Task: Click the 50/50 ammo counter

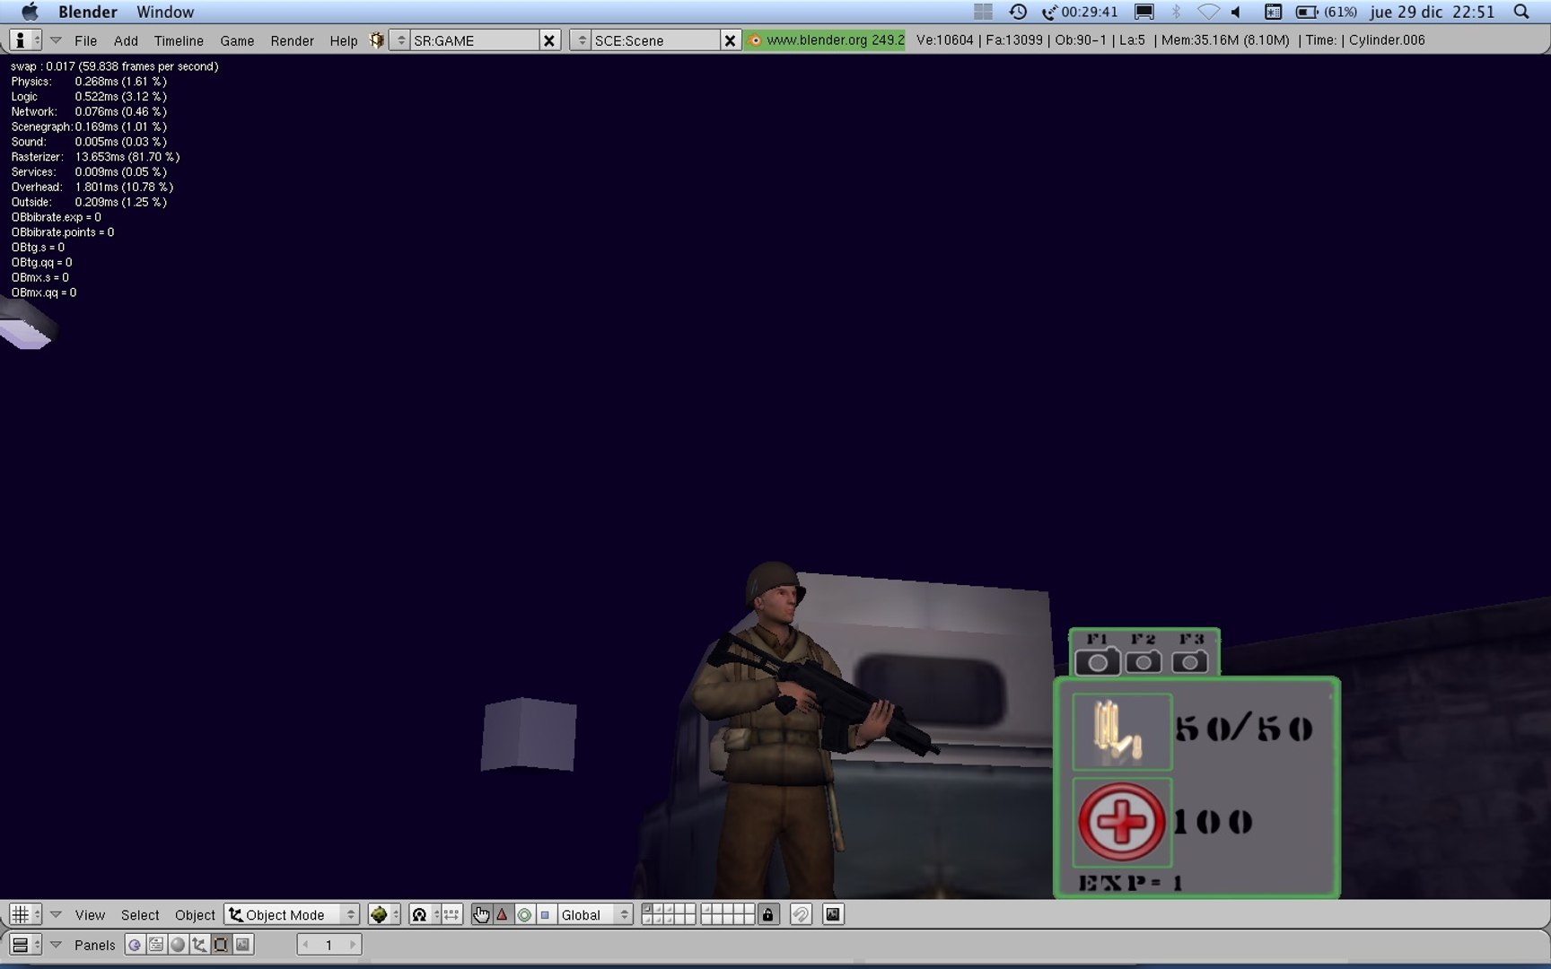Action: pyautogui.click(x=1244, y=729)
